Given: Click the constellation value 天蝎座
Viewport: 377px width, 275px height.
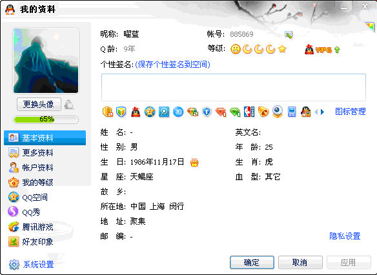Looking at the screenshot, I should (141, 177).
